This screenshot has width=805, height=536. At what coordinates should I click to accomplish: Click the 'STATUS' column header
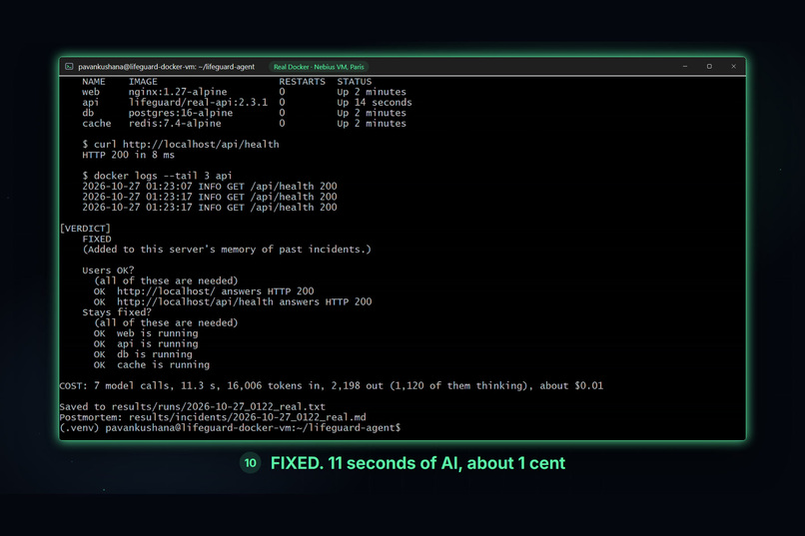(355, 82)
